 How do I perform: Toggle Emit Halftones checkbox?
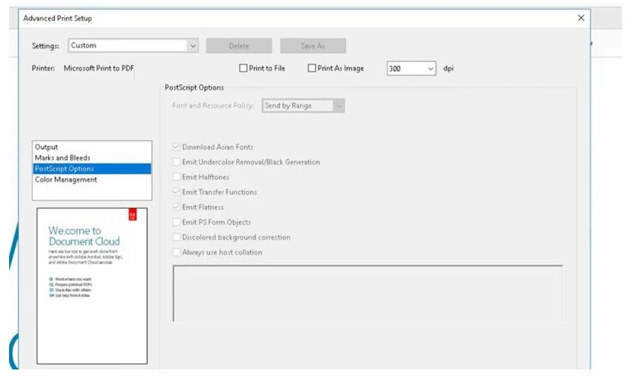coord(176,176)
